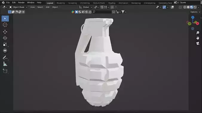Image resolution: width=202 pixels, height=113 pixels.
Task: Open the object visibility and selectability dropdown
Action: [x=158, y=7]
